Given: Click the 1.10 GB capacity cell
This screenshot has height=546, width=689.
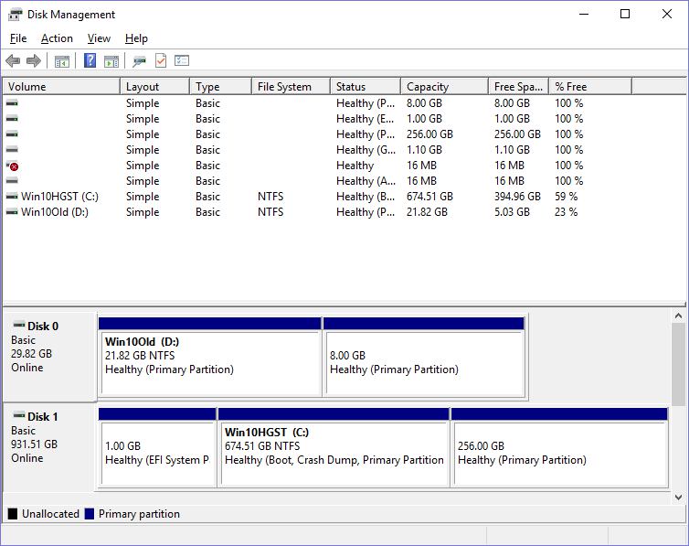Looking at the screenshot, I should (424, 150).
